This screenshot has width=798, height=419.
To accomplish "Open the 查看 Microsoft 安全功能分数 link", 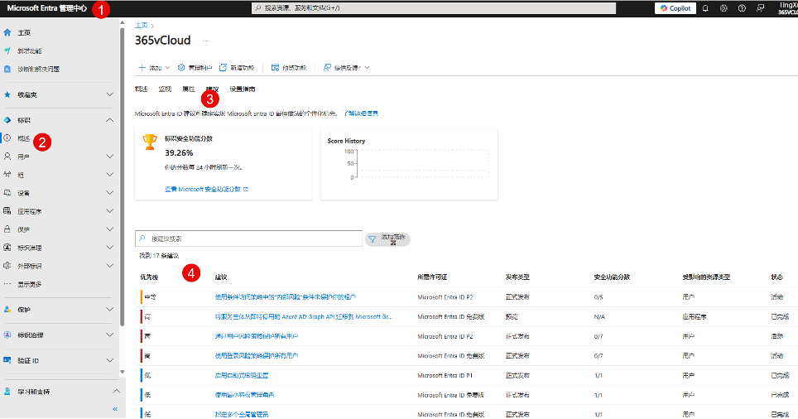I will pos(206,190).
